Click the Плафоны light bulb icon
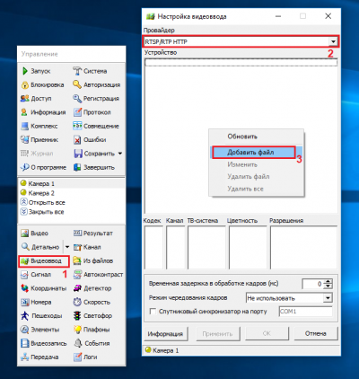The image size is (359, 379). click(x=77, y=330)
